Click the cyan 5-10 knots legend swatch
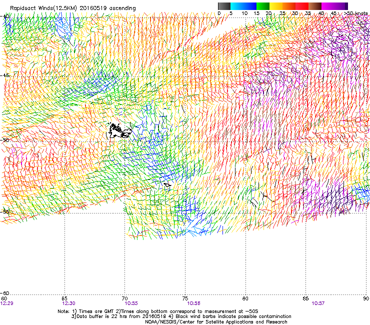 tap(237, 6)
